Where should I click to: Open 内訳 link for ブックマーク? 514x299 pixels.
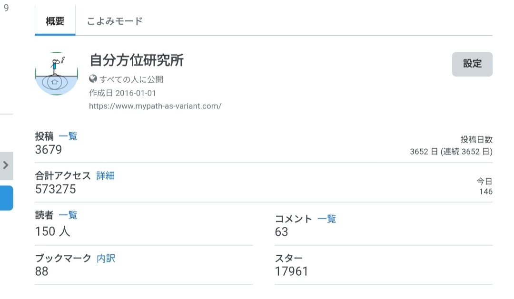(106, 258)
